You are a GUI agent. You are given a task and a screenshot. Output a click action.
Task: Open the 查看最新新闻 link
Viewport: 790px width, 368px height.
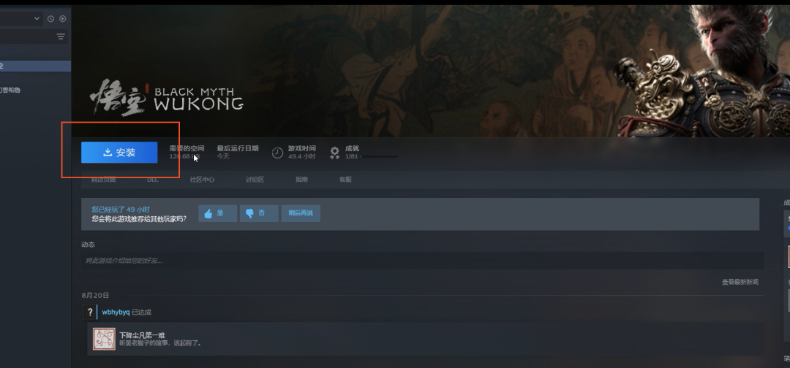tap(740, 282)
